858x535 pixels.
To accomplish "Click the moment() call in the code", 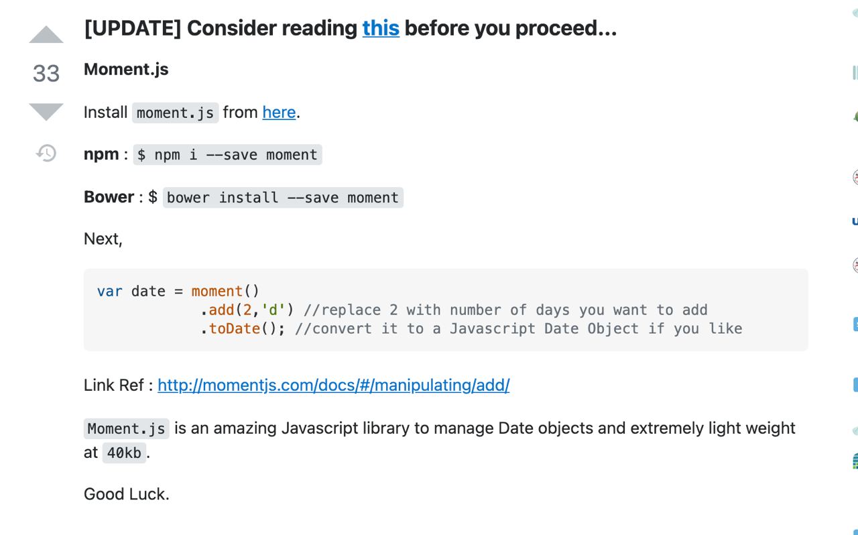I will coord(225,291).
